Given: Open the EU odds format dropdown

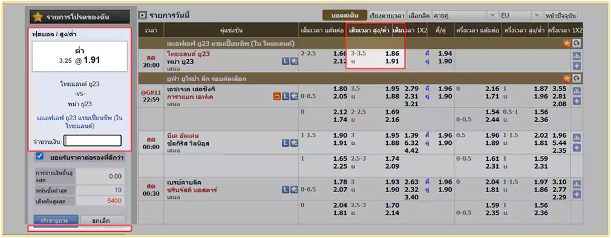Looking at the screenshot, I should tap(521, 15).
